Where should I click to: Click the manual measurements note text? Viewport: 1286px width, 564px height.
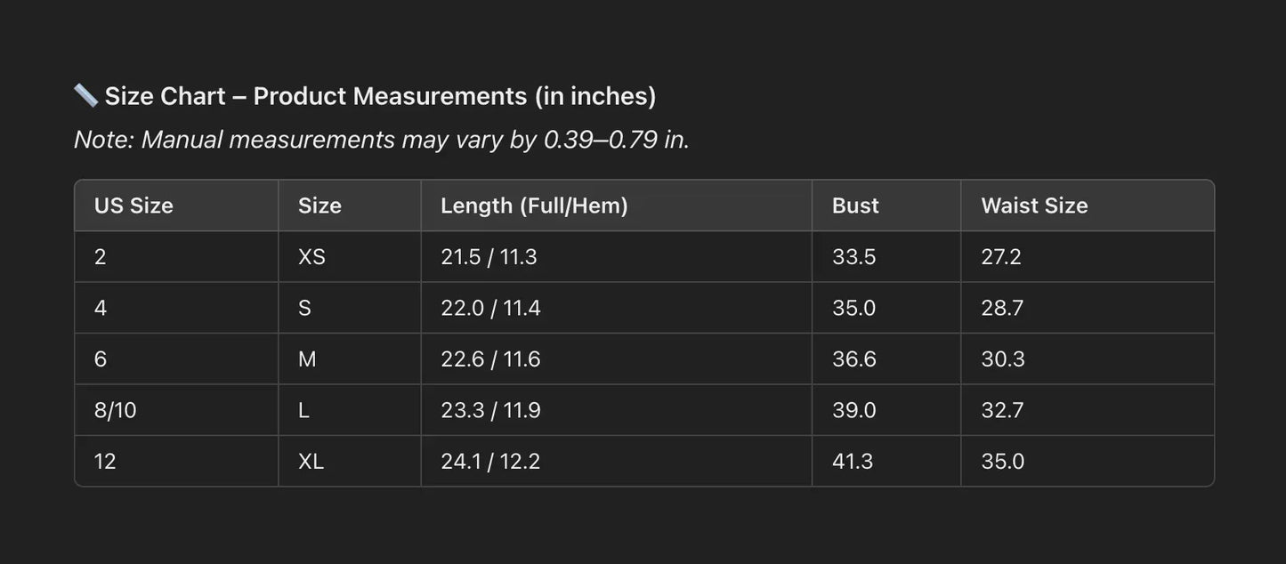[381, 140]
